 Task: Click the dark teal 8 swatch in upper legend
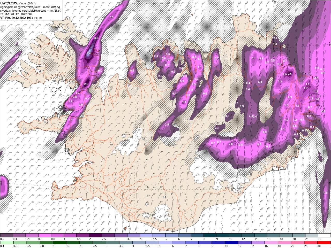tap(210, 236)
